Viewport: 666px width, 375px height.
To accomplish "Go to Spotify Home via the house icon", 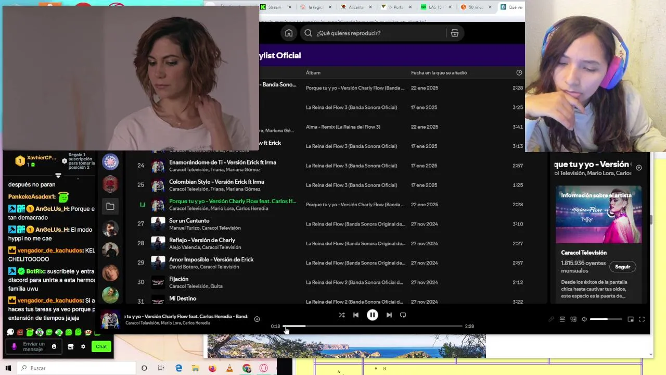I will pyautogui.click(x=289, y=33).
